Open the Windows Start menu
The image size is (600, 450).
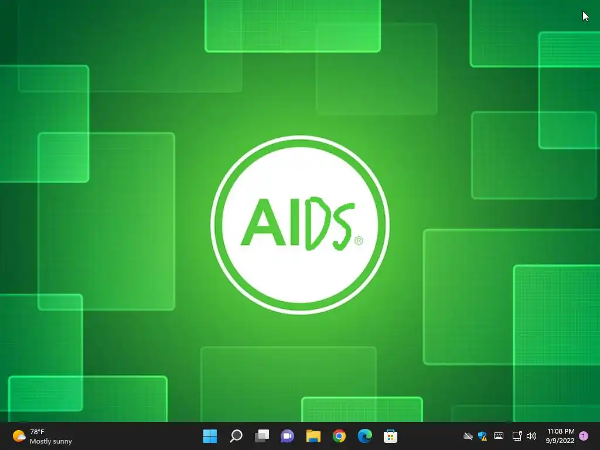(x=210, y=436)
